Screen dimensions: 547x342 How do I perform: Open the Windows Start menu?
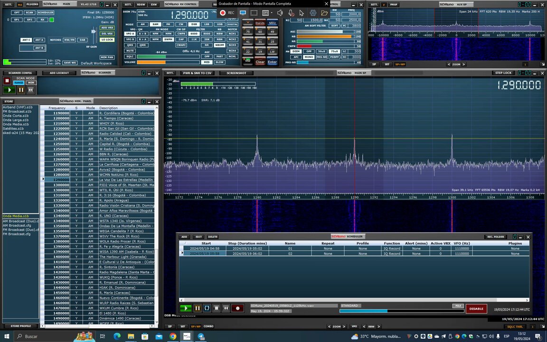click(7, 336)
